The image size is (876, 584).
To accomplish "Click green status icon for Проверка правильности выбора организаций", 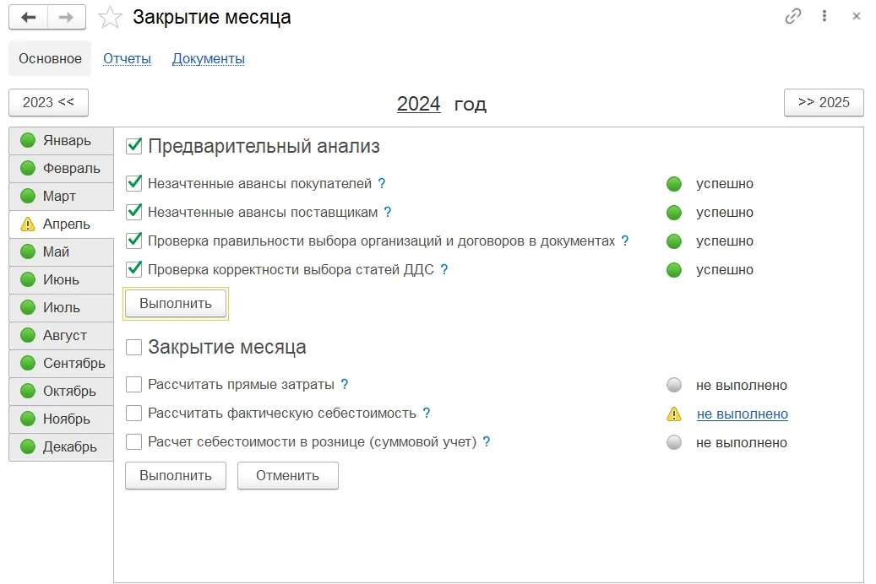I will pos(674,241).
